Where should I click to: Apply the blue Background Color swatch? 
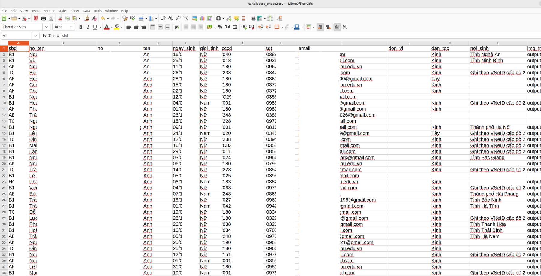point(297,27)
